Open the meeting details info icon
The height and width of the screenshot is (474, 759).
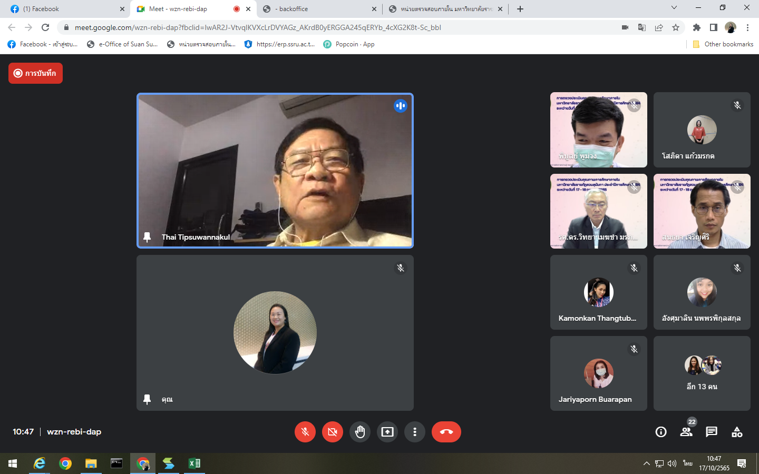pyautogui.click(x=661, y=432)
